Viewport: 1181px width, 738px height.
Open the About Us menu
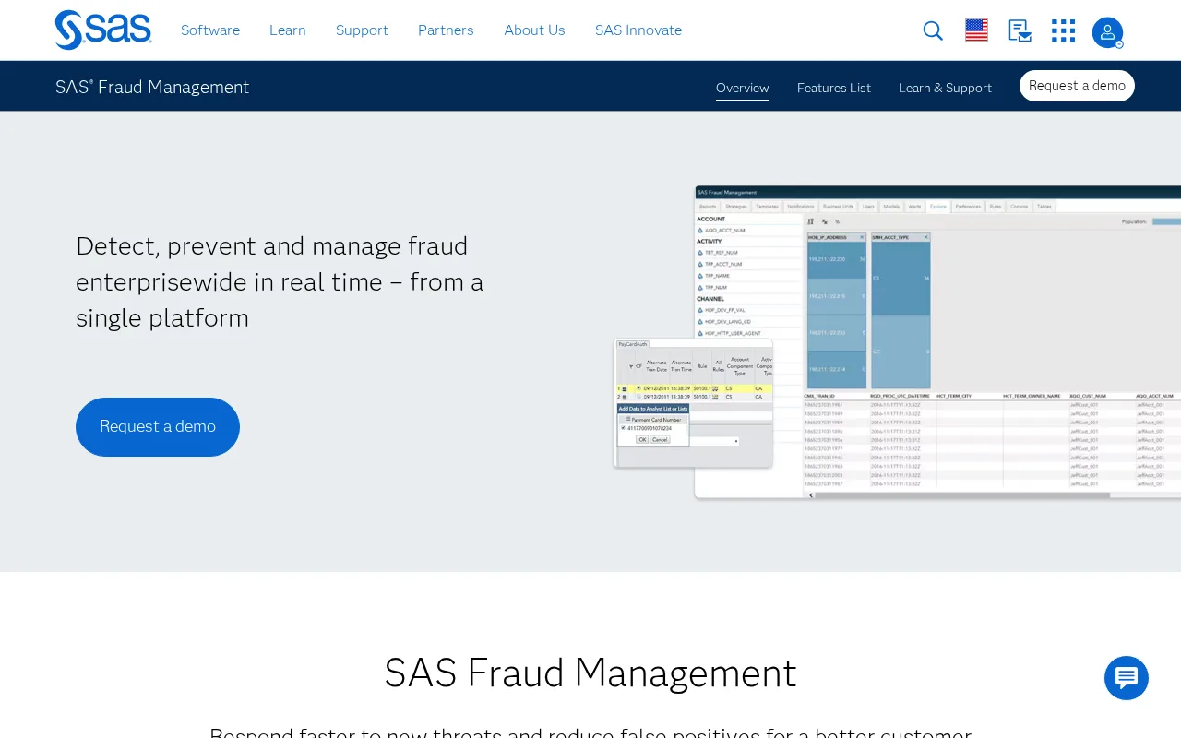pyautogui.click(x=534, y=30)
